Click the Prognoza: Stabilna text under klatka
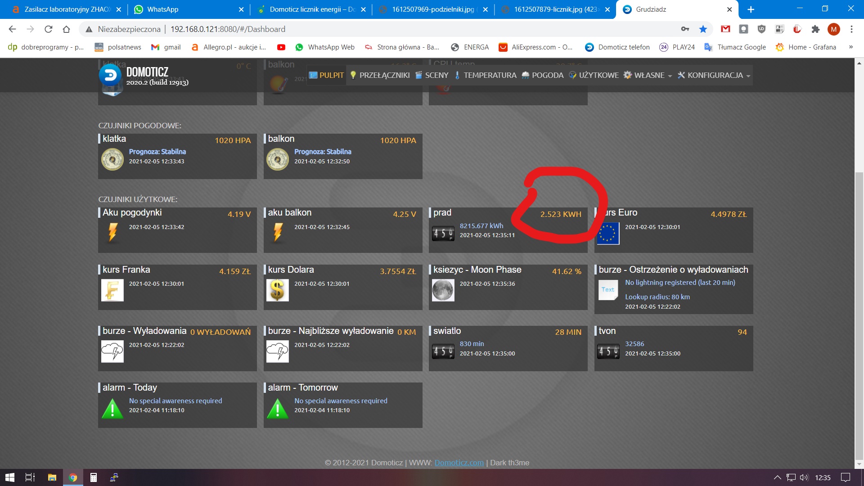 click(x=157, y=152)
